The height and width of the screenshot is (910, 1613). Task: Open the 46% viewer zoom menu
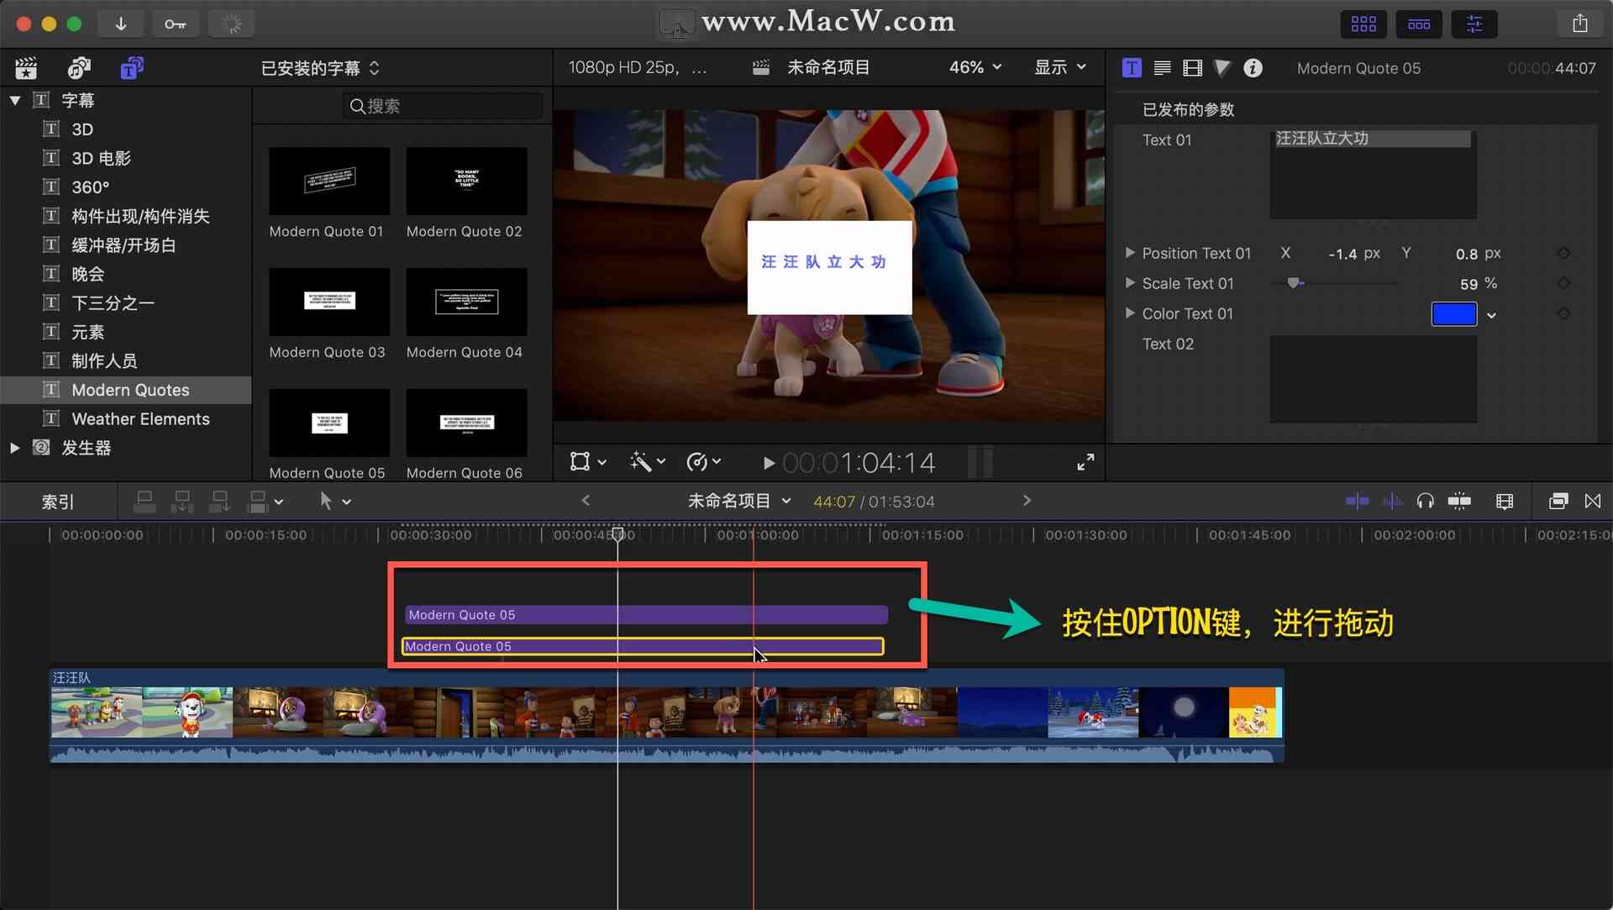975,67
